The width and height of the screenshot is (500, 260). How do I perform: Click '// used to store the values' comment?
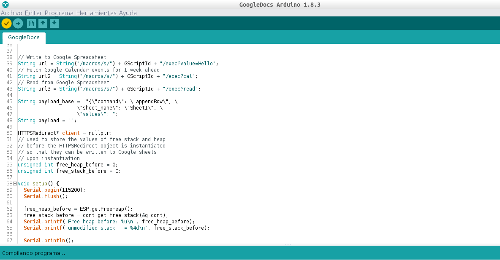92,139
